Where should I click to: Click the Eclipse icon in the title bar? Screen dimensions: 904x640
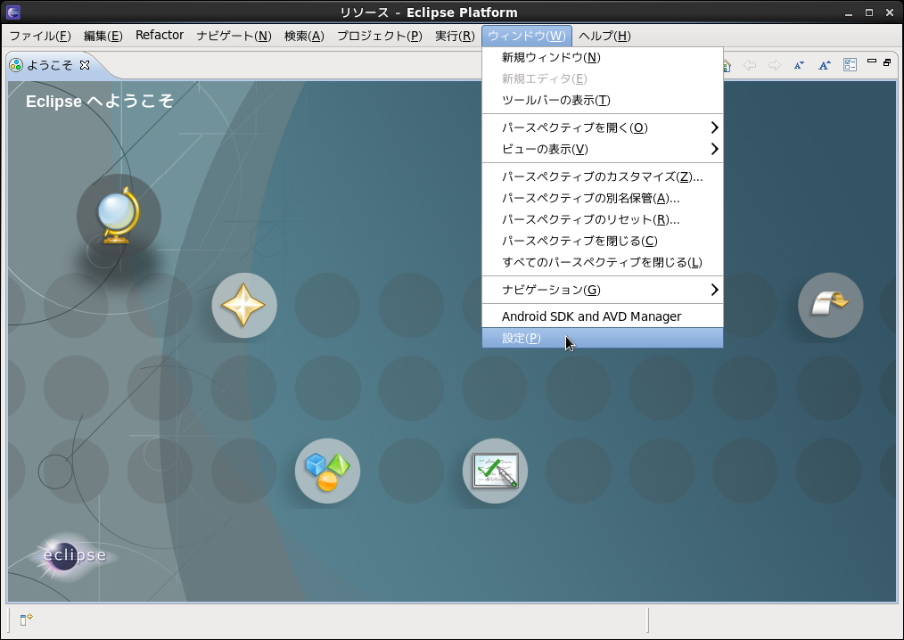pyautogui.click(x=12, y=12)
